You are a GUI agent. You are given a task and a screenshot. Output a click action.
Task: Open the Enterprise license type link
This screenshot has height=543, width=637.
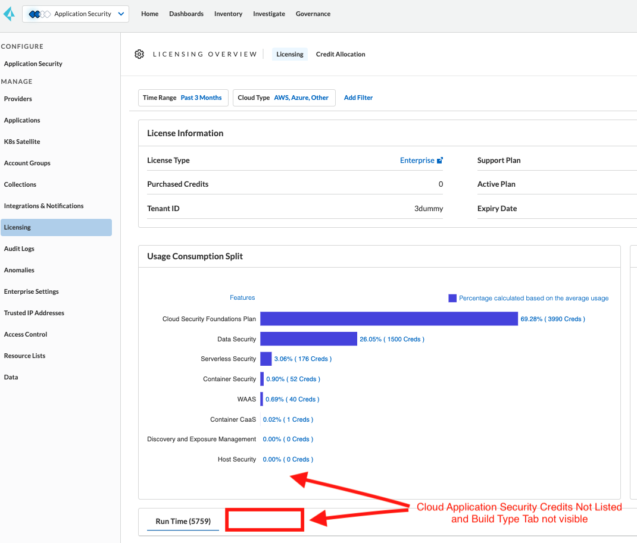pos(417,161)
